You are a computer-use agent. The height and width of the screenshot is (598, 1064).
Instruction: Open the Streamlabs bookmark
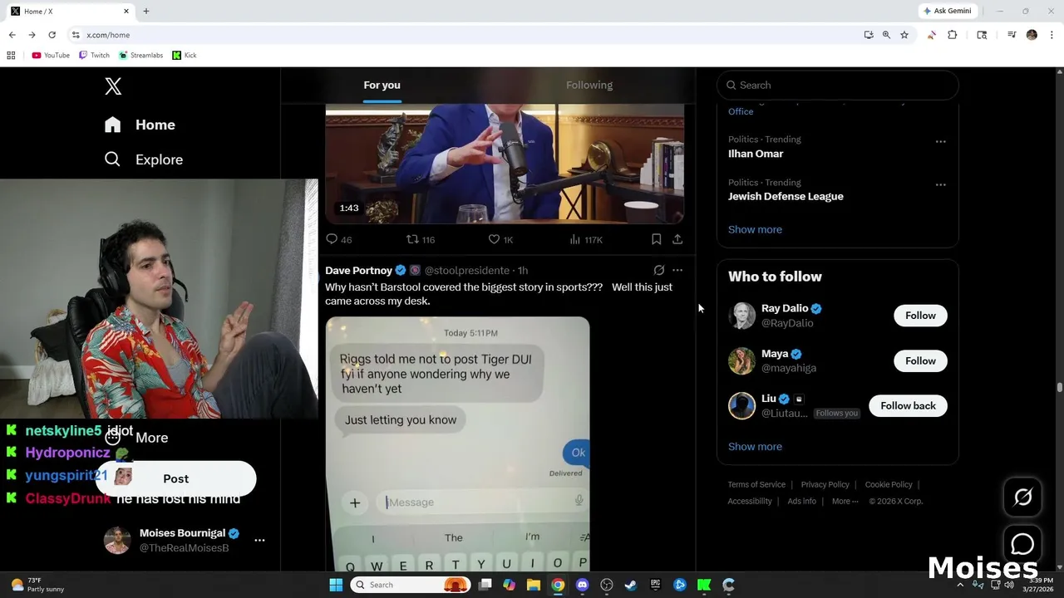[x=140, y=55]
